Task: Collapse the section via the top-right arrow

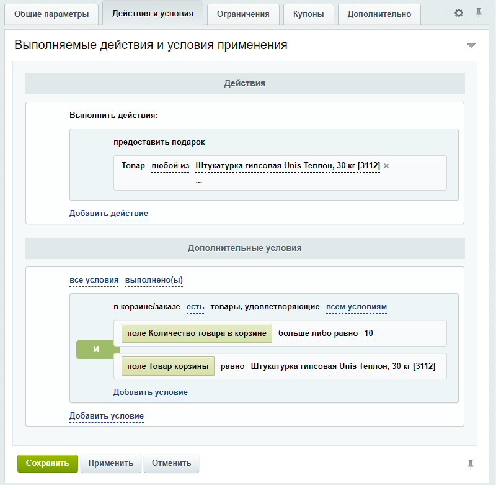Action: pos(472,45)
